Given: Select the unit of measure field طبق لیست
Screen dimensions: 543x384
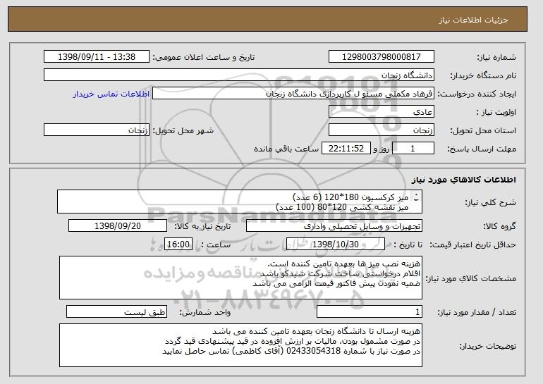Looking at the screenshot, I should [x=116, y=311].
